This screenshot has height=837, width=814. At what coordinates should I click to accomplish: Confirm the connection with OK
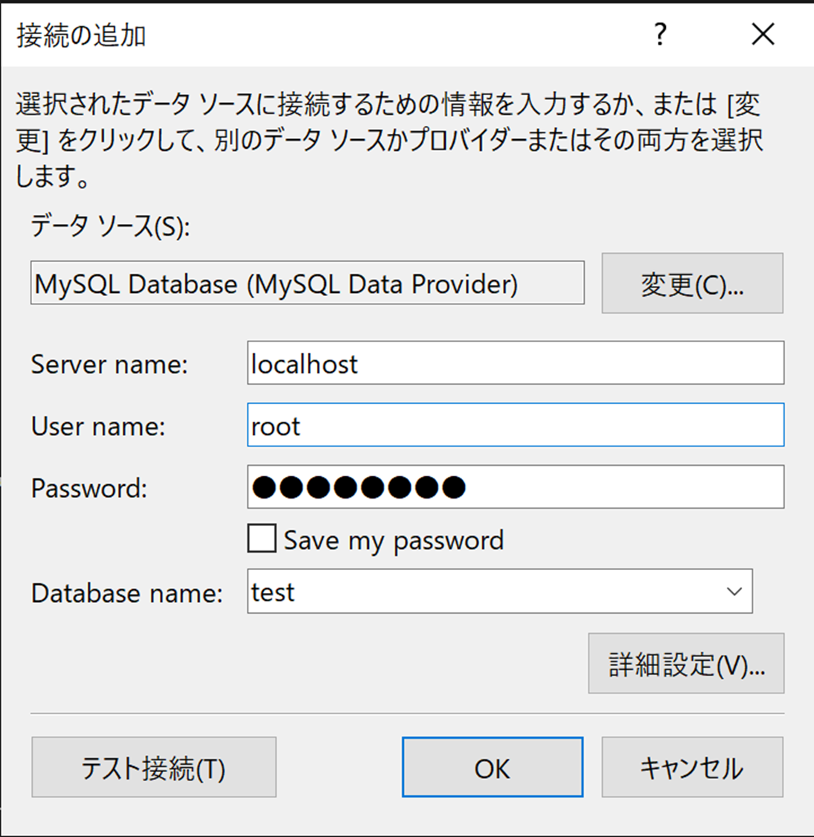493,767
